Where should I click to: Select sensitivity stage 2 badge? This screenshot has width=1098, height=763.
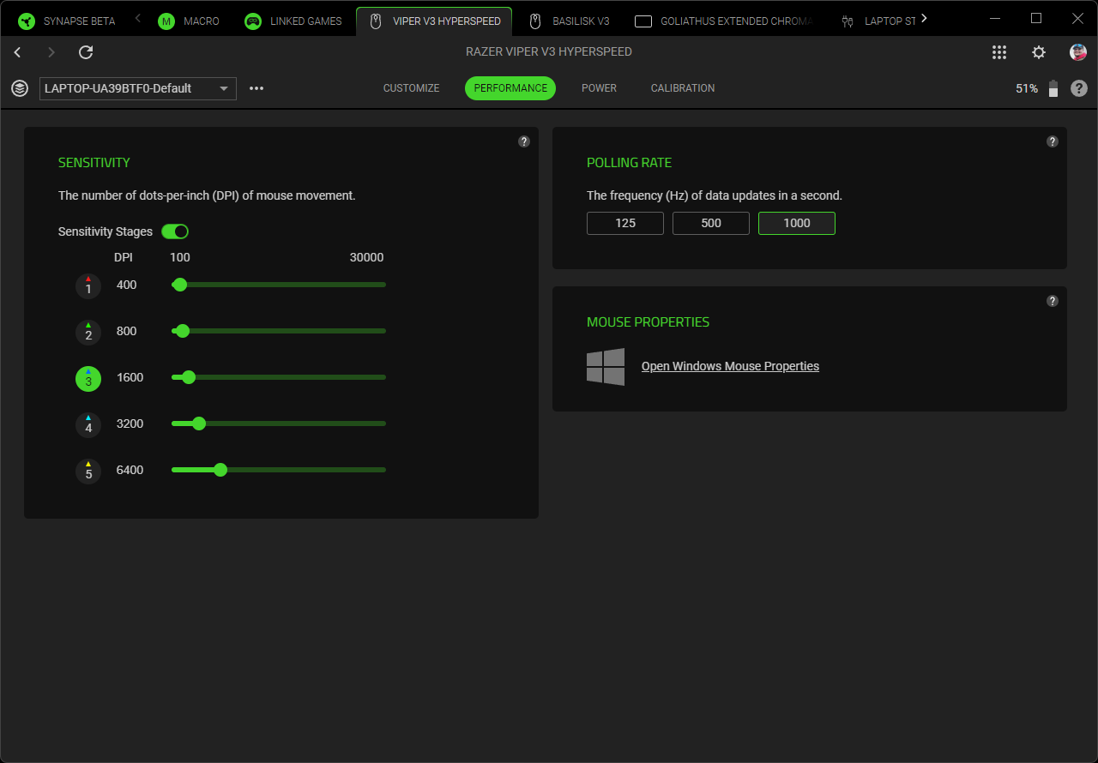pyautogui.click(x=88, y=333)
